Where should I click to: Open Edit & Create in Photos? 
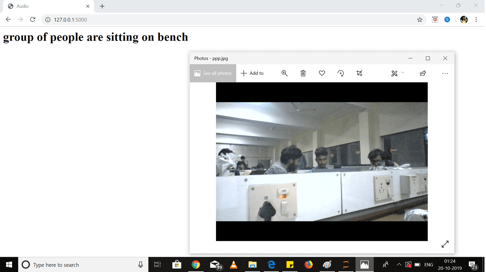click(x=394, y=73)
